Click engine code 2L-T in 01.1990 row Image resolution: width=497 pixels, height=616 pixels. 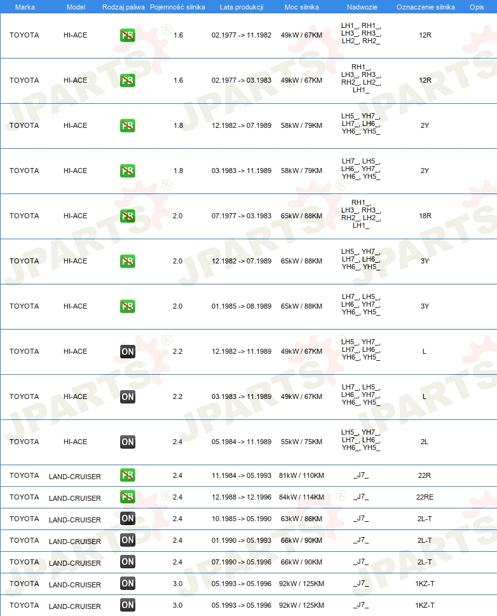pyautogui.click(x=425, y=540)
